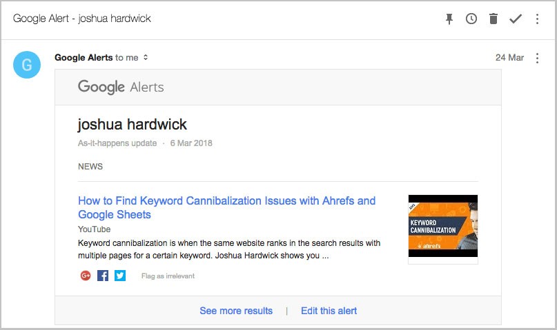Share the article on Facebook
This screenshot has width=557, height=330.
tap(103, 276)
